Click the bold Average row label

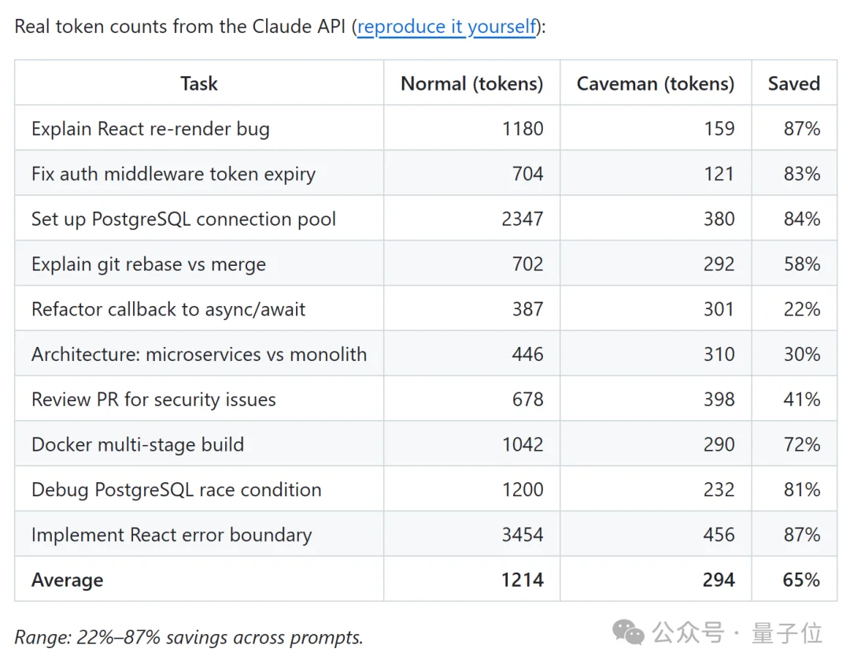pos(68,580)
